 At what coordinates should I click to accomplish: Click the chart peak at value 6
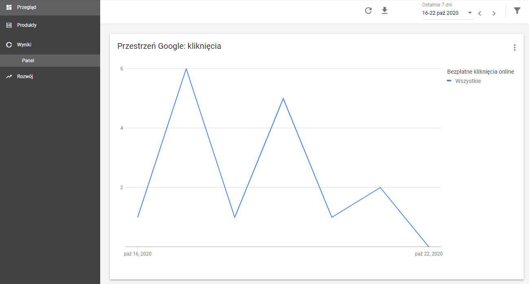pyautogui.click(x=186, y=69)
